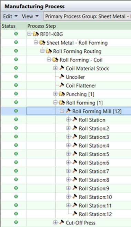
Task: Expand Roll Station:5 tree node
Action: point(68,154)
